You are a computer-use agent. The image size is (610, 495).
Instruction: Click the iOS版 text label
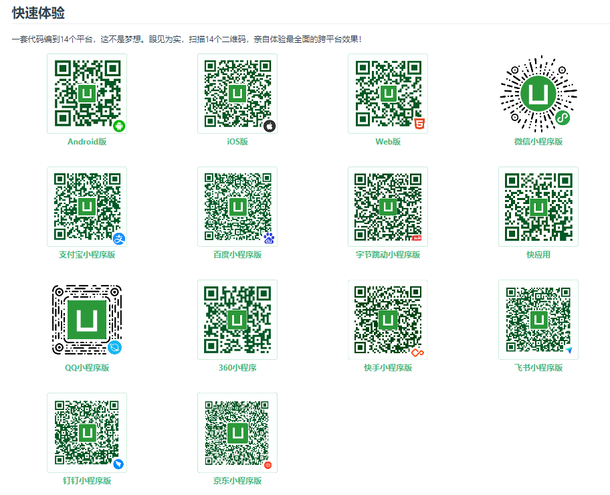click(x=237, y=142)
